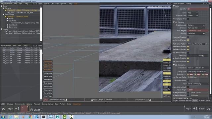Toggle Fine Quality Tracking checkbox

point(188,58)
